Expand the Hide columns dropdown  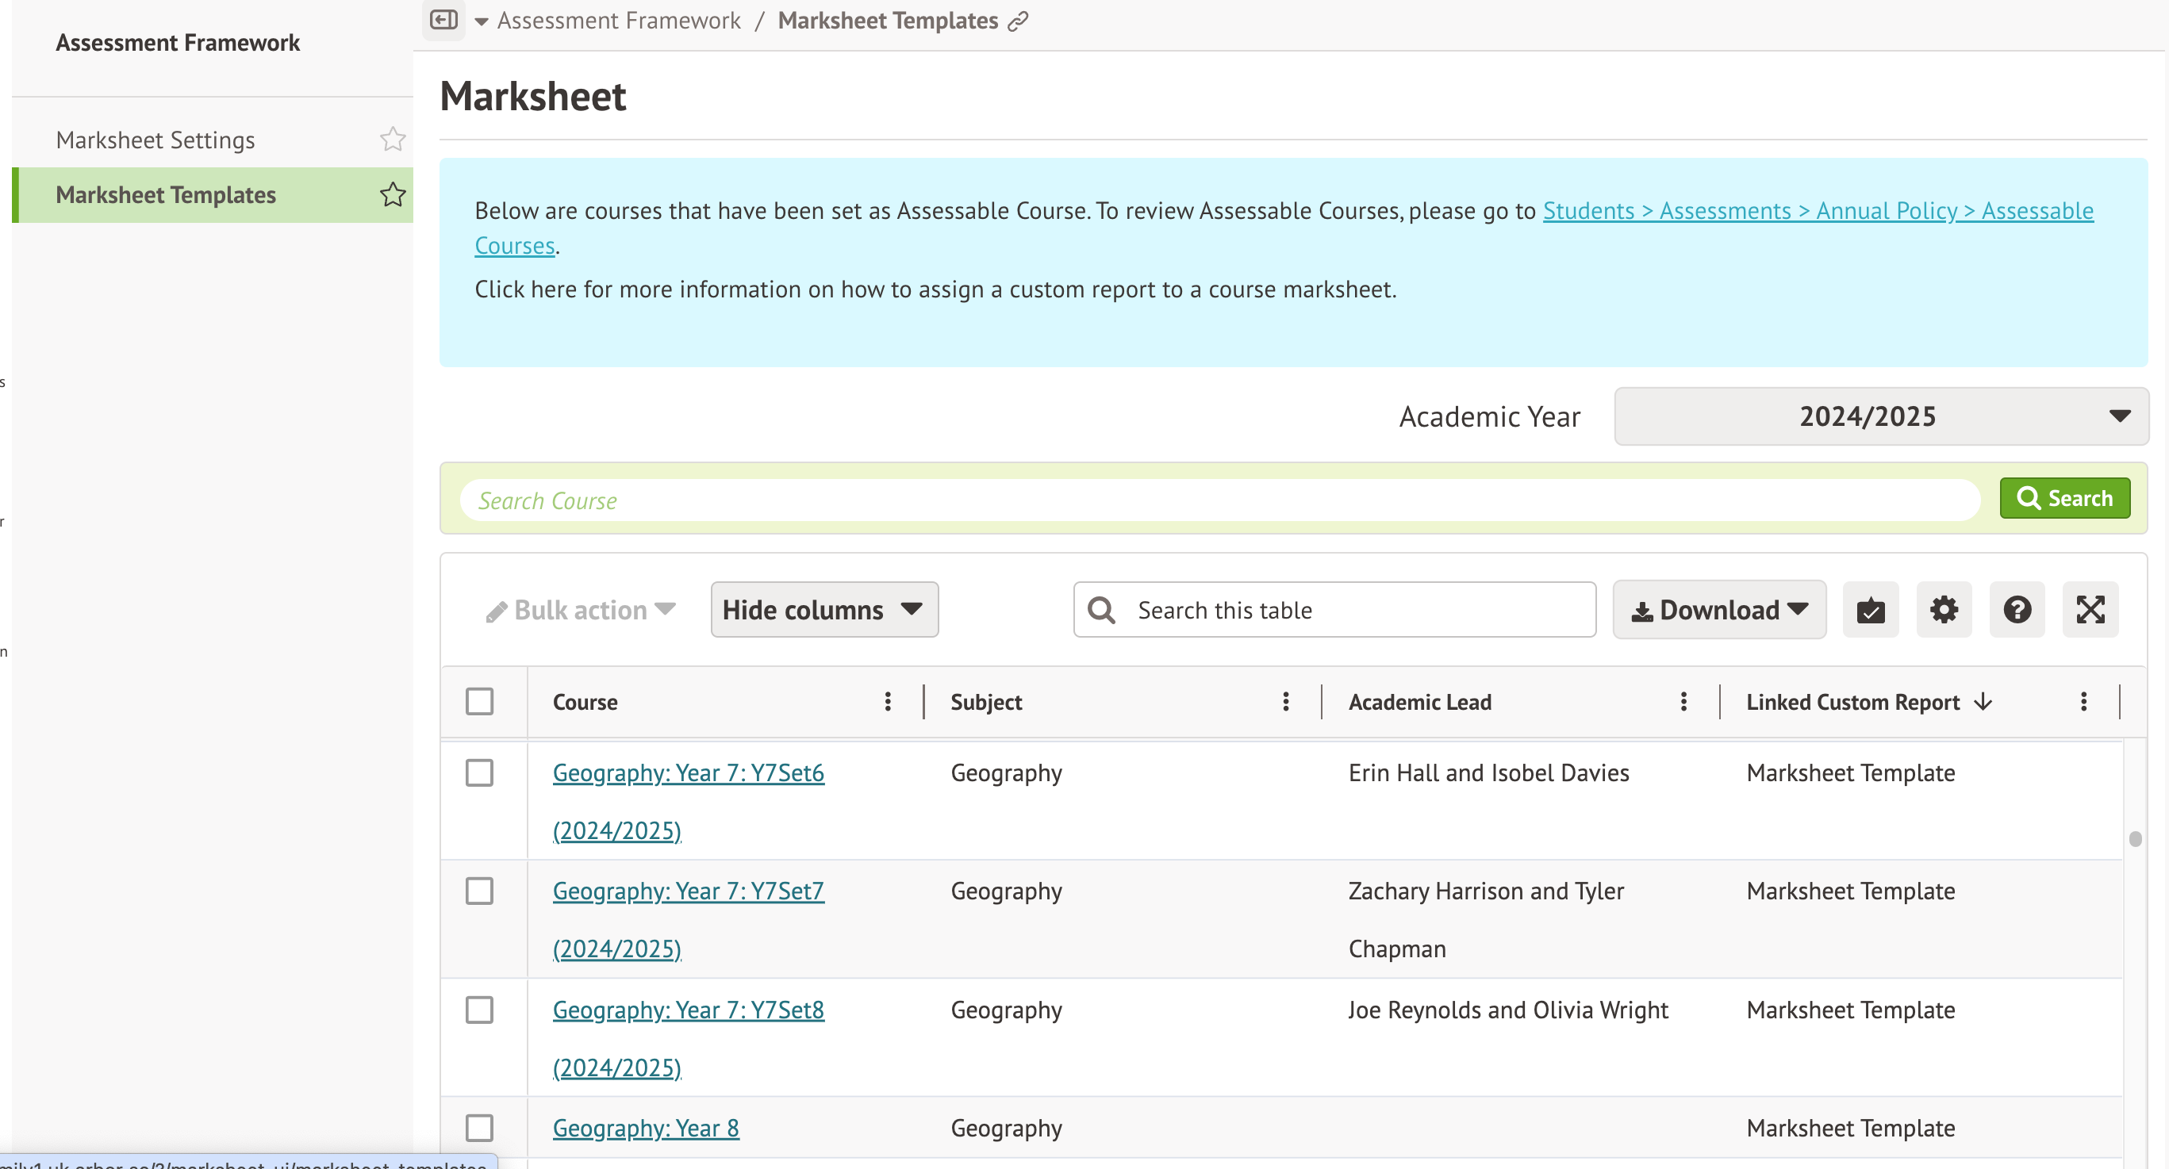point(823,609)
